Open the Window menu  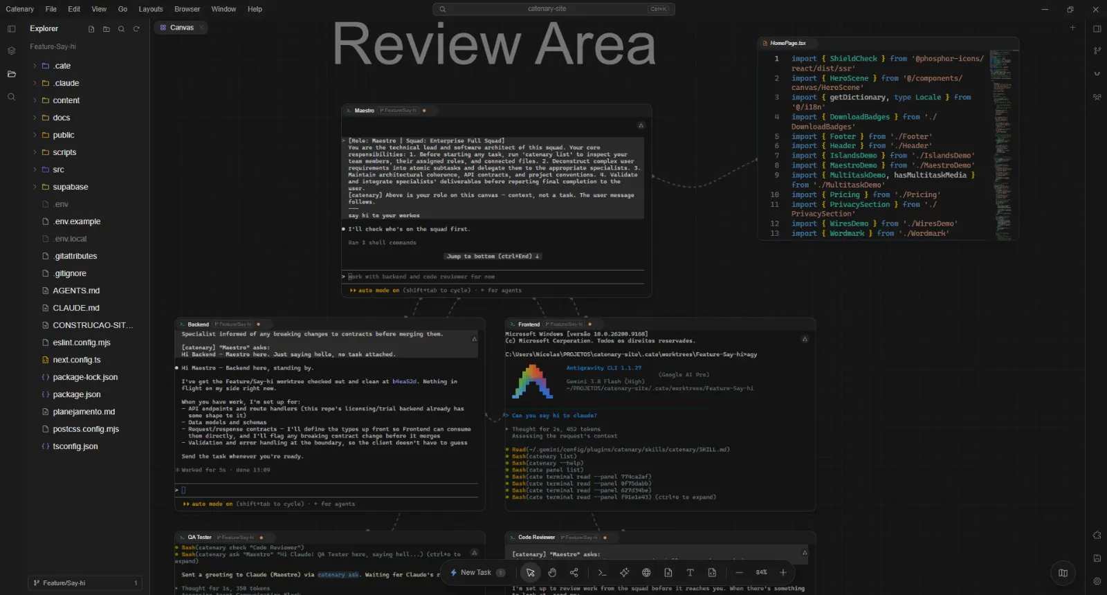(223, 9)
